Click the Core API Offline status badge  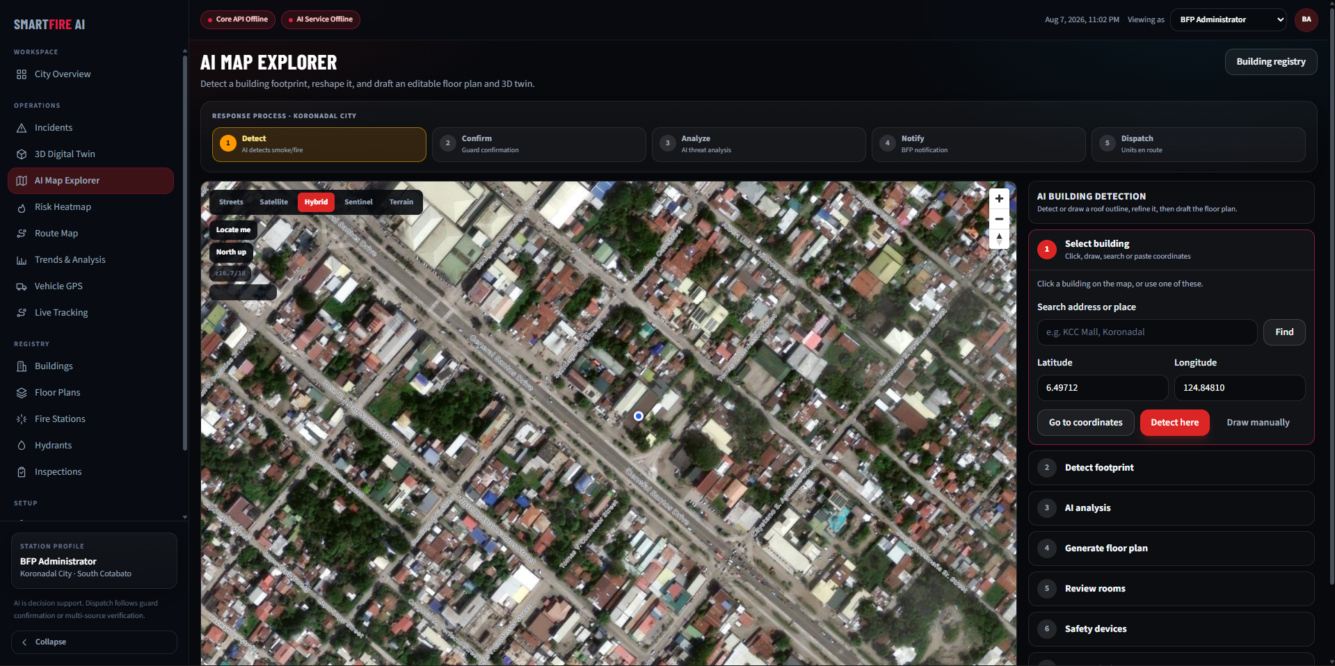click(238, 19)
